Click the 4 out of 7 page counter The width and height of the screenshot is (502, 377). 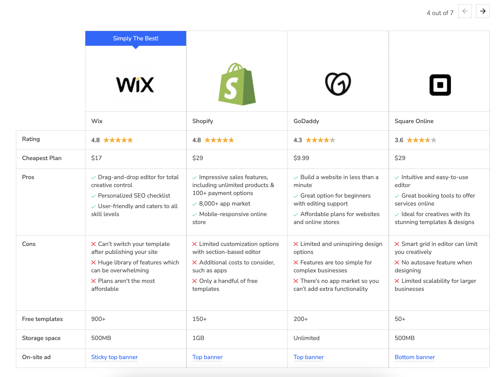[440, 13]
